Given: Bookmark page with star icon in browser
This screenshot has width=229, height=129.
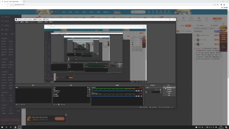Looking at the screenshot, I should pos(218,5).
